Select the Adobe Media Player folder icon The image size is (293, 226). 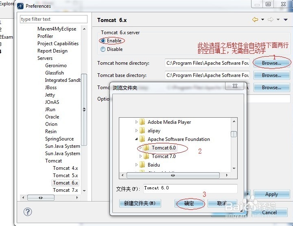pyautogui.click(x=142, y=122)
